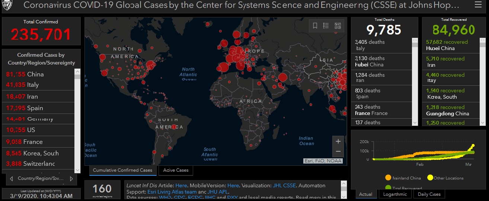This screenshot has height=201, width=489.
Task: Open the map bookmarks icon
Action: [x=315, y=26]
